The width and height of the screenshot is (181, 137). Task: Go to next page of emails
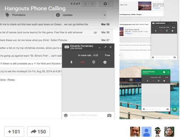click(92, 4)
